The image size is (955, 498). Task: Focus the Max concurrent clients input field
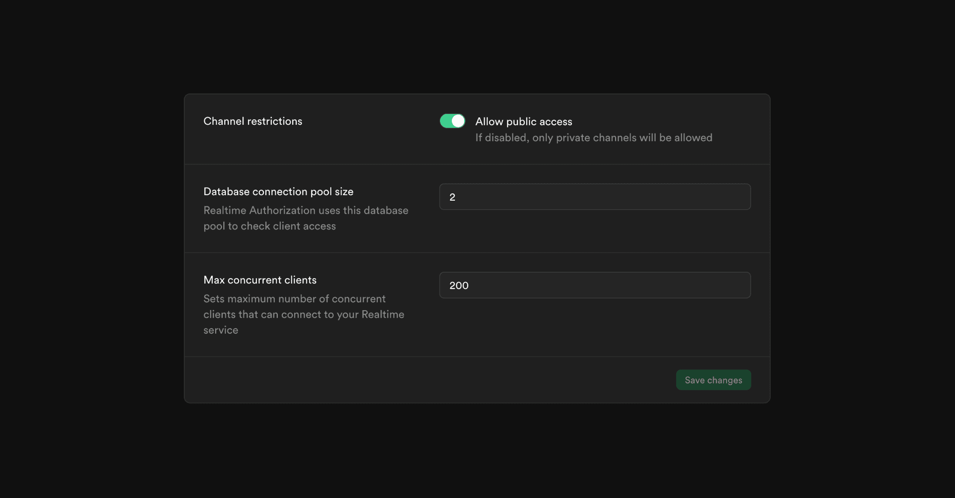pyautogui.click(x=595, y=285)
